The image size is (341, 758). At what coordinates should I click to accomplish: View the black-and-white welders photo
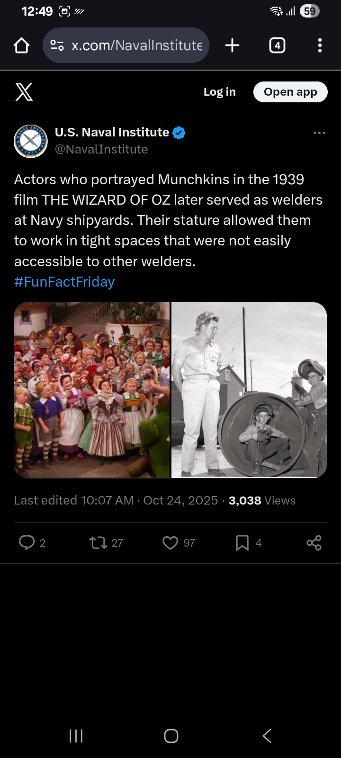tap(249, 389)
